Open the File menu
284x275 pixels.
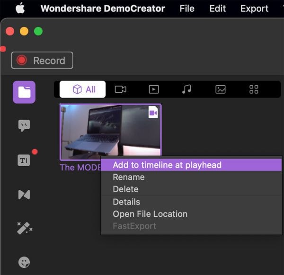(187, 9)
